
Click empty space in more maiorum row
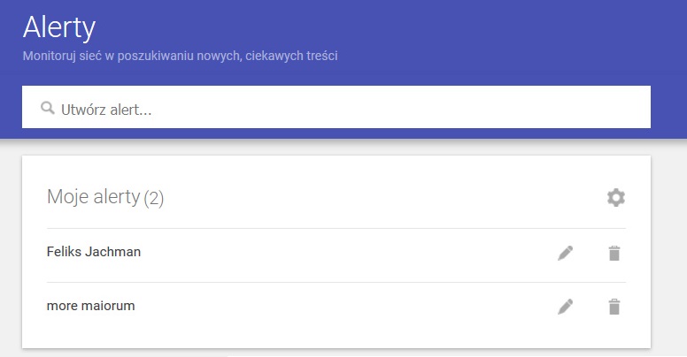pos(354,308)
